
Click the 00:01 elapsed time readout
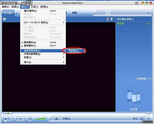[135, 119]
